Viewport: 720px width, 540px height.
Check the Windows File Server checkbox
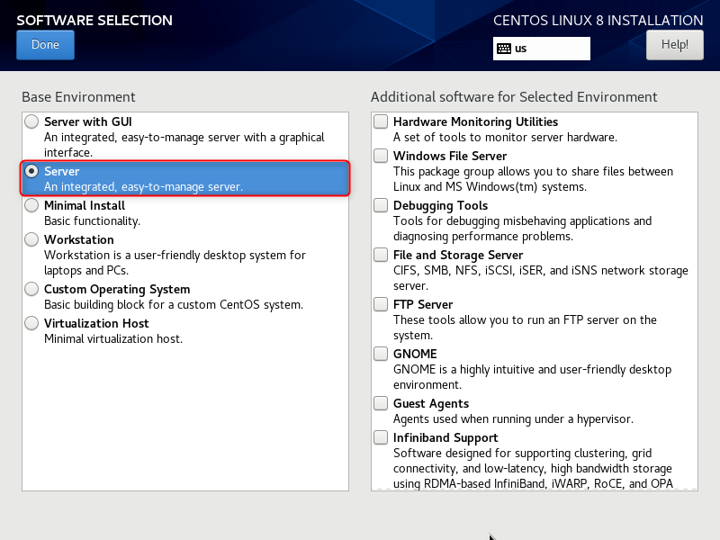pyautogui.click(x=381, y=156)
